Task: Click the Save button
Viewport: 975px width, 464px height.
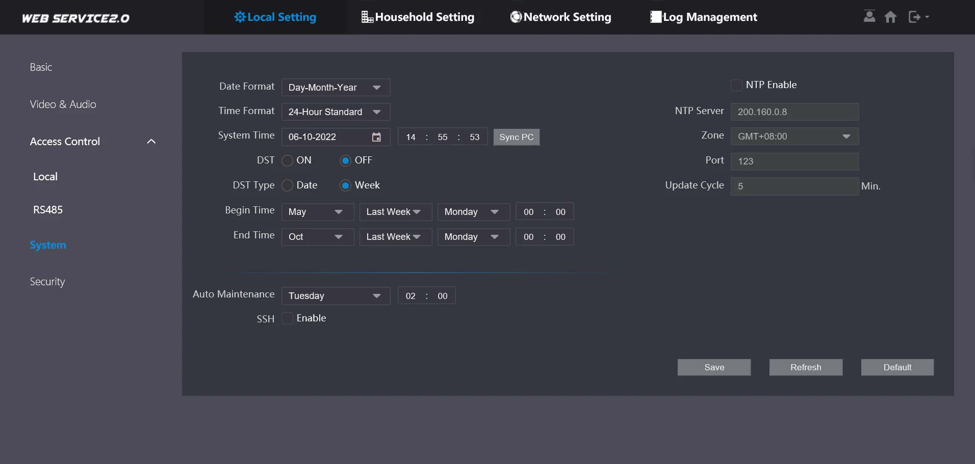Action: (x=714, y=367)
